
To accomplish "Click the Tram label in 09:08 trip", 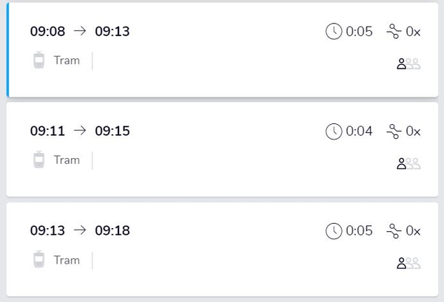I will click(67, 61).
